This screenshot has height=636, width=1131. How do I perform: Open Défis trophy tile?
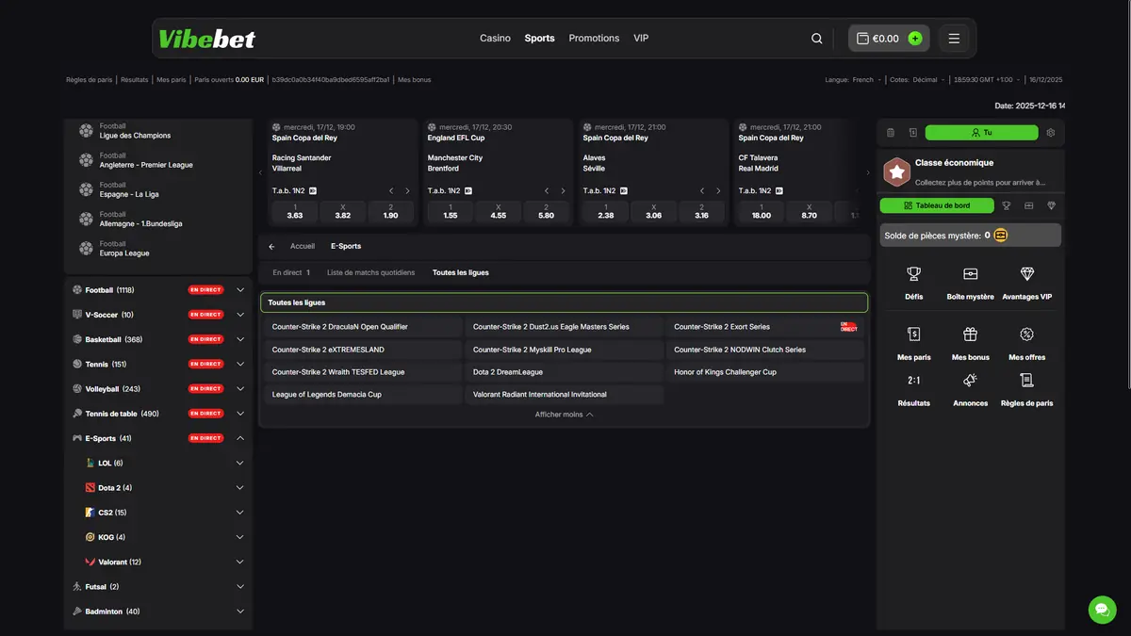tap(913, 282)
